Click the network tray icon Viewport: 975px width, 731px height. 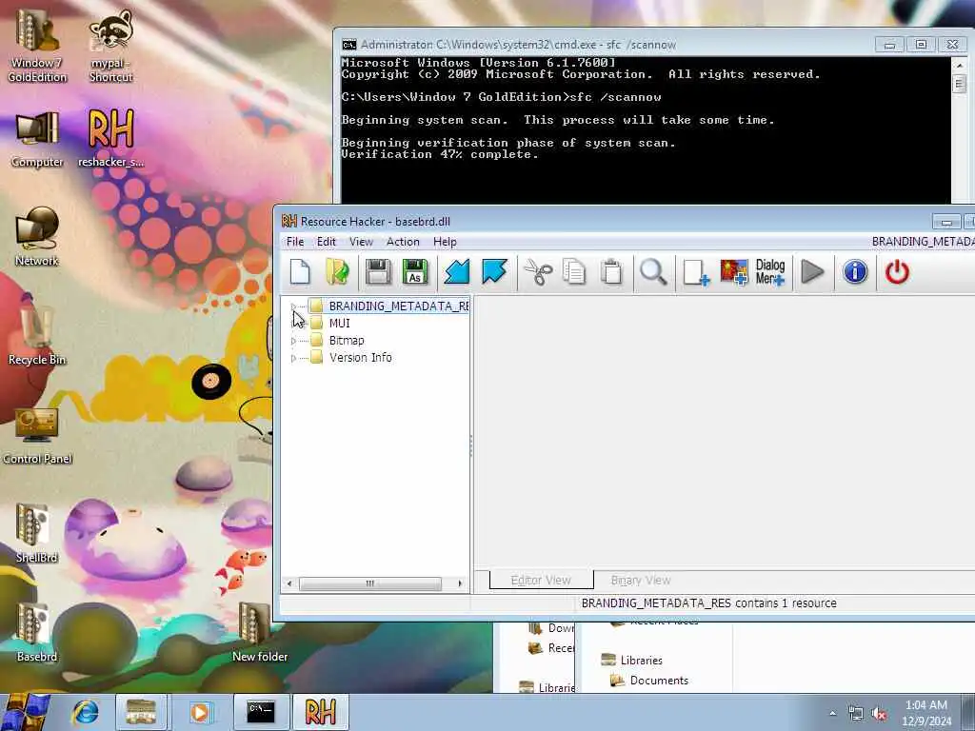pos(856,714)
